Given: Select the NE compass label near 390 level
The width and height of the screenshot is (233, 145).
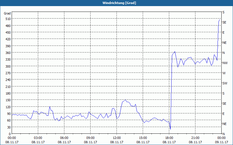Looking at the screenshot, I should (225, 43).
